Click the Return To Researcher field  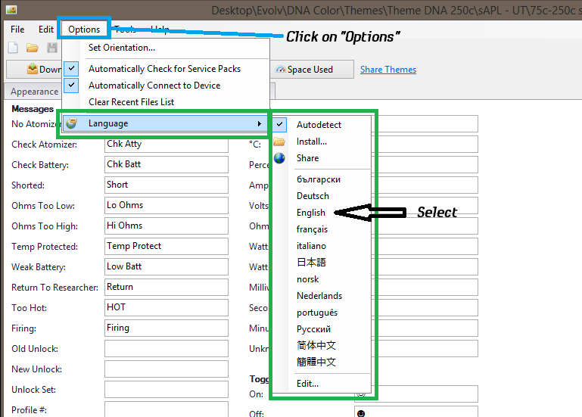(167, 287)
